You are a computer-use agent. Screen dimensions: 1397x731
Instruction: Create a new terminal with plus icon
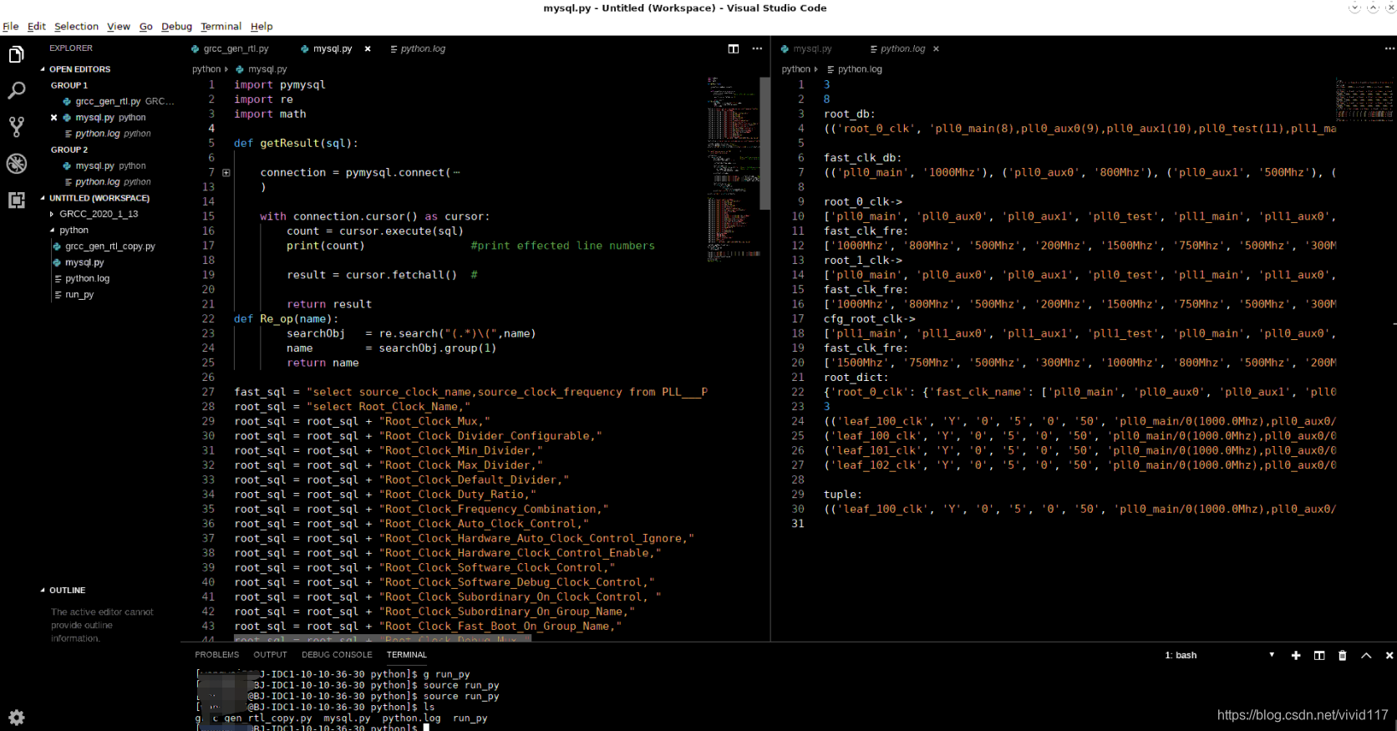point(1296,655)
